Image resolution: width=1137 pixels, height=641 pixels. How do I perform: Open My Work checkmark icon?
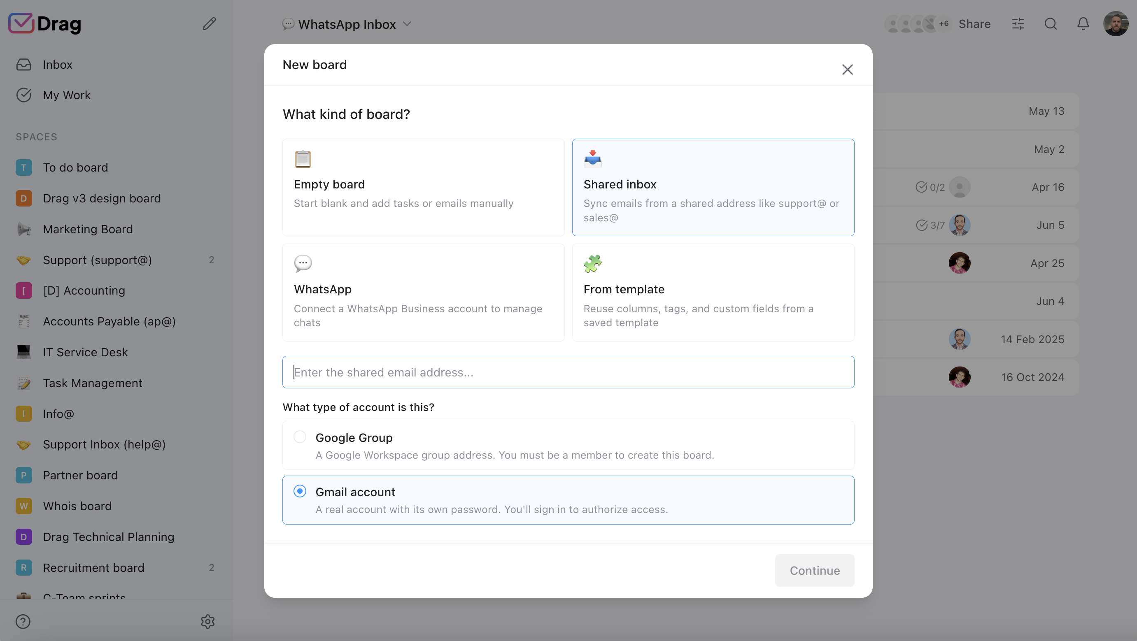coord(24,95)
